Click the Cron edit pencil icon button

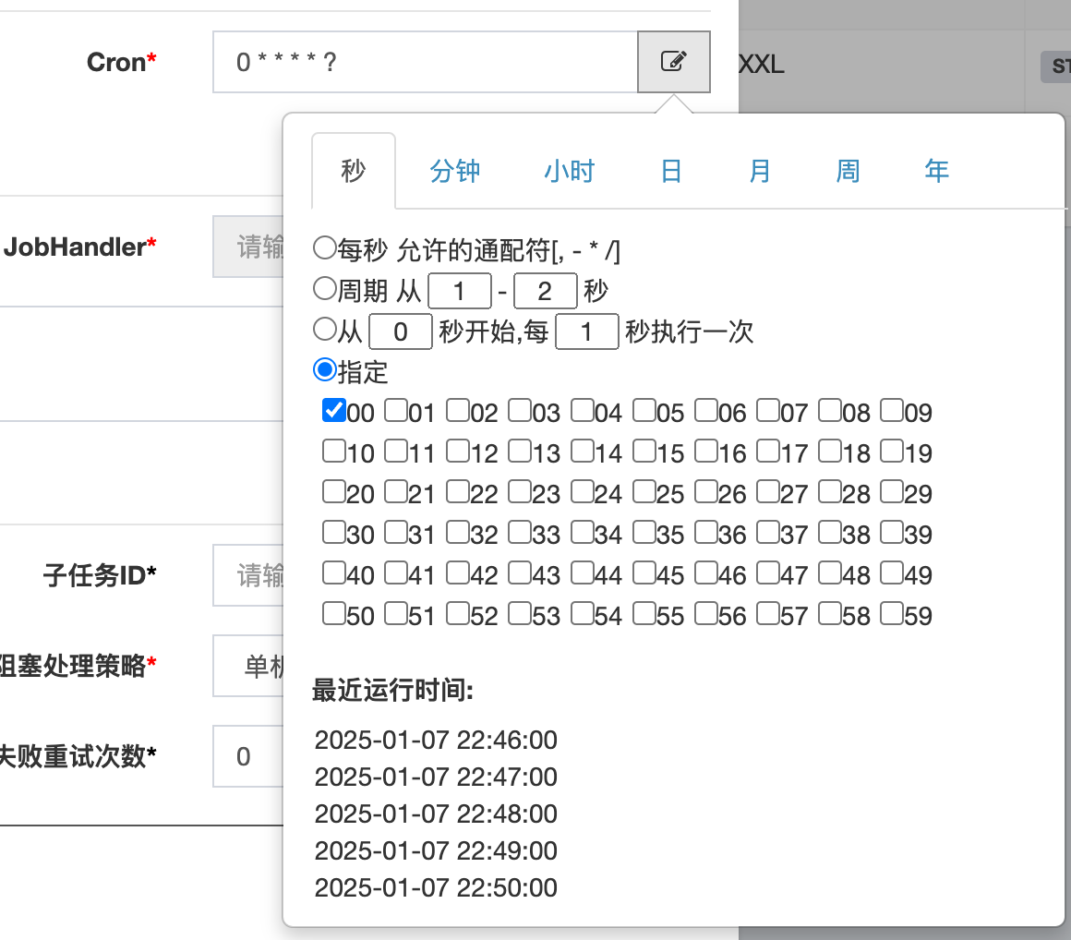coord(674,62)
